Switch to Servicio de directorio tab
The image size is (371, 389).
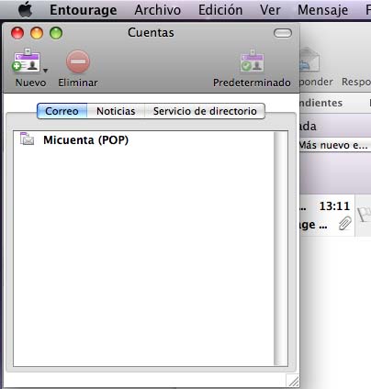205,111
